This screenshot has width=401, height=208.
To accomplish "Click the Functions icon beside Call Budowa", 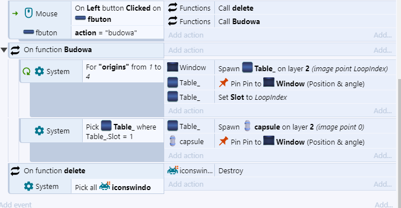I will 172,21.
